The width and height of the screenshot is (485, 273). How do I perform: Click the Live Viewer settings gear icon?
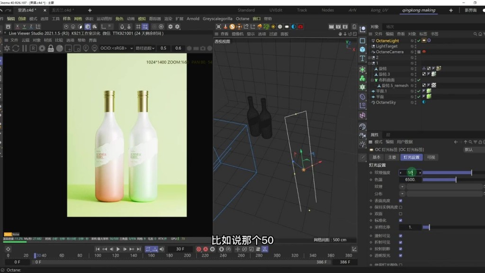pos(42,48)
